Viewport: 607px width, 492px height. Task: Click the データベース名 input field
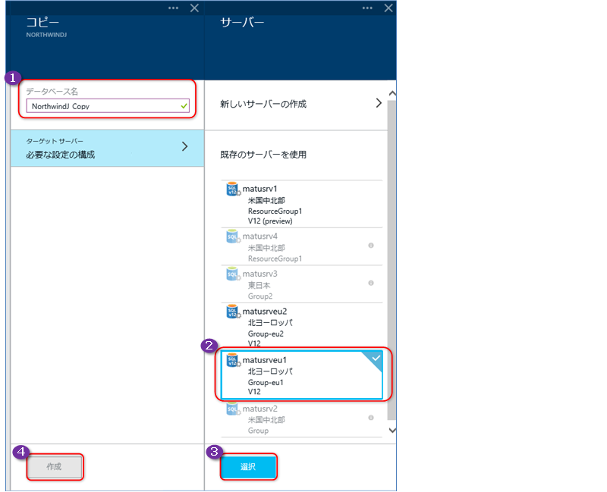coord(108,106)
